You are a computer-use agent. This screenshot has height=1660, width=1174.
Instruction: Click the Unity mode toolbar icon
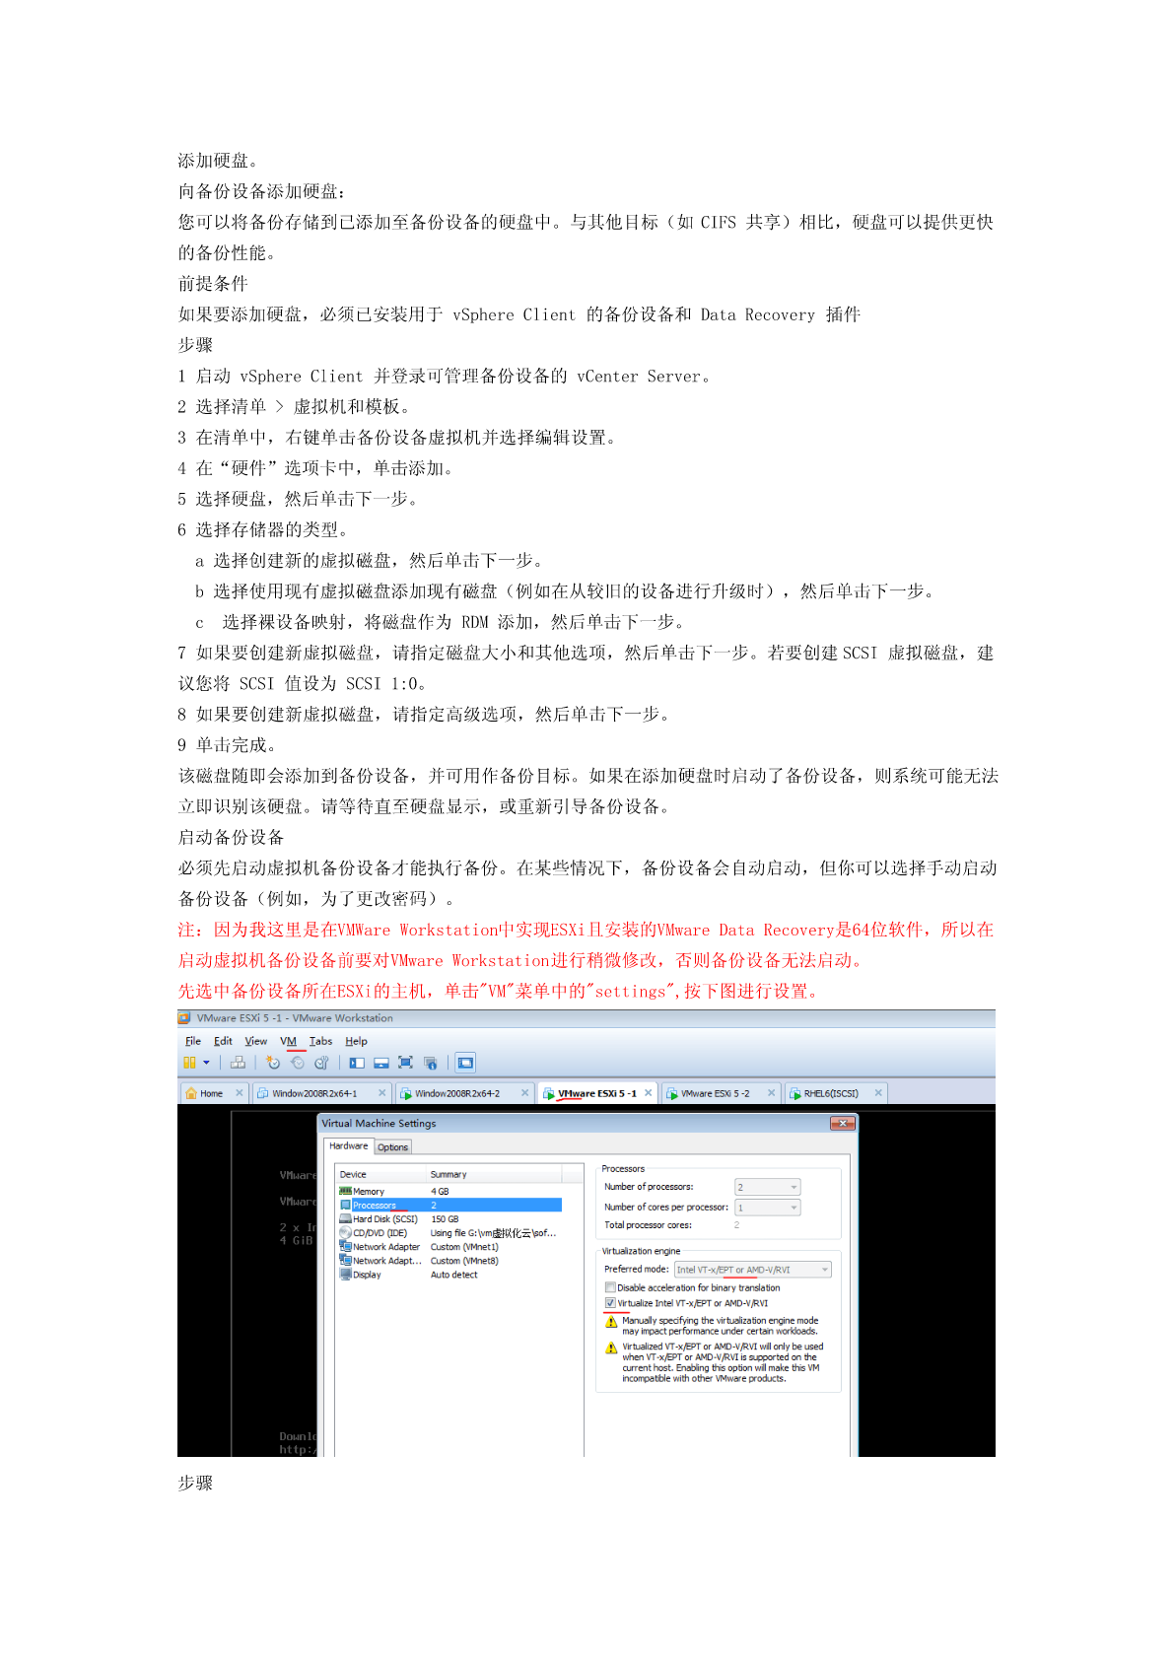430,1063
